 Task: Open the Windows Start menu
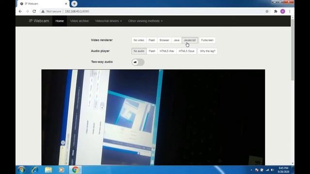tap(21, 170)
